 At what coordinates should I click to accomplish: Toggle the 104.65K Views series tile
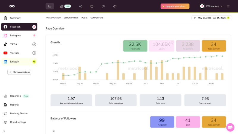[x=162, y=46]
